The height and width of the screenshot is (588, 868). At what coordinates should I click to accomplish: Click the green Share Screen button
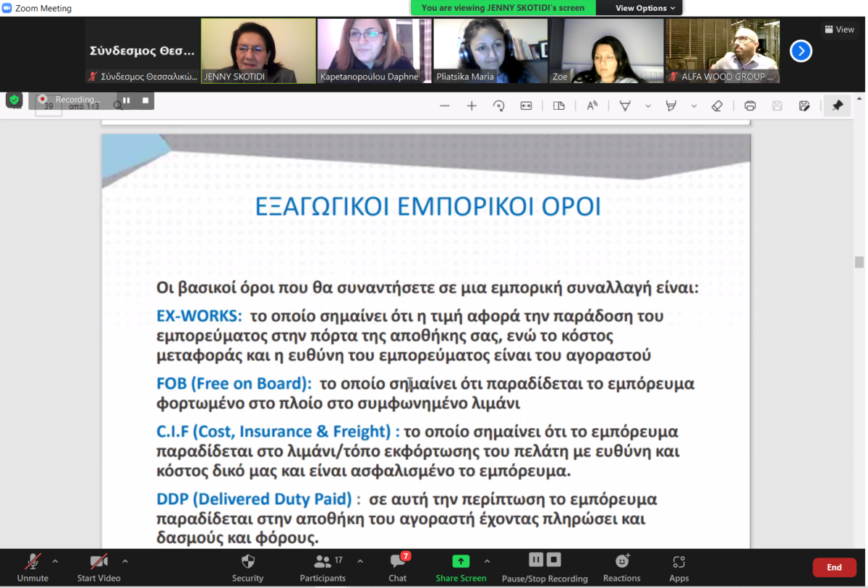coord(461,568)
